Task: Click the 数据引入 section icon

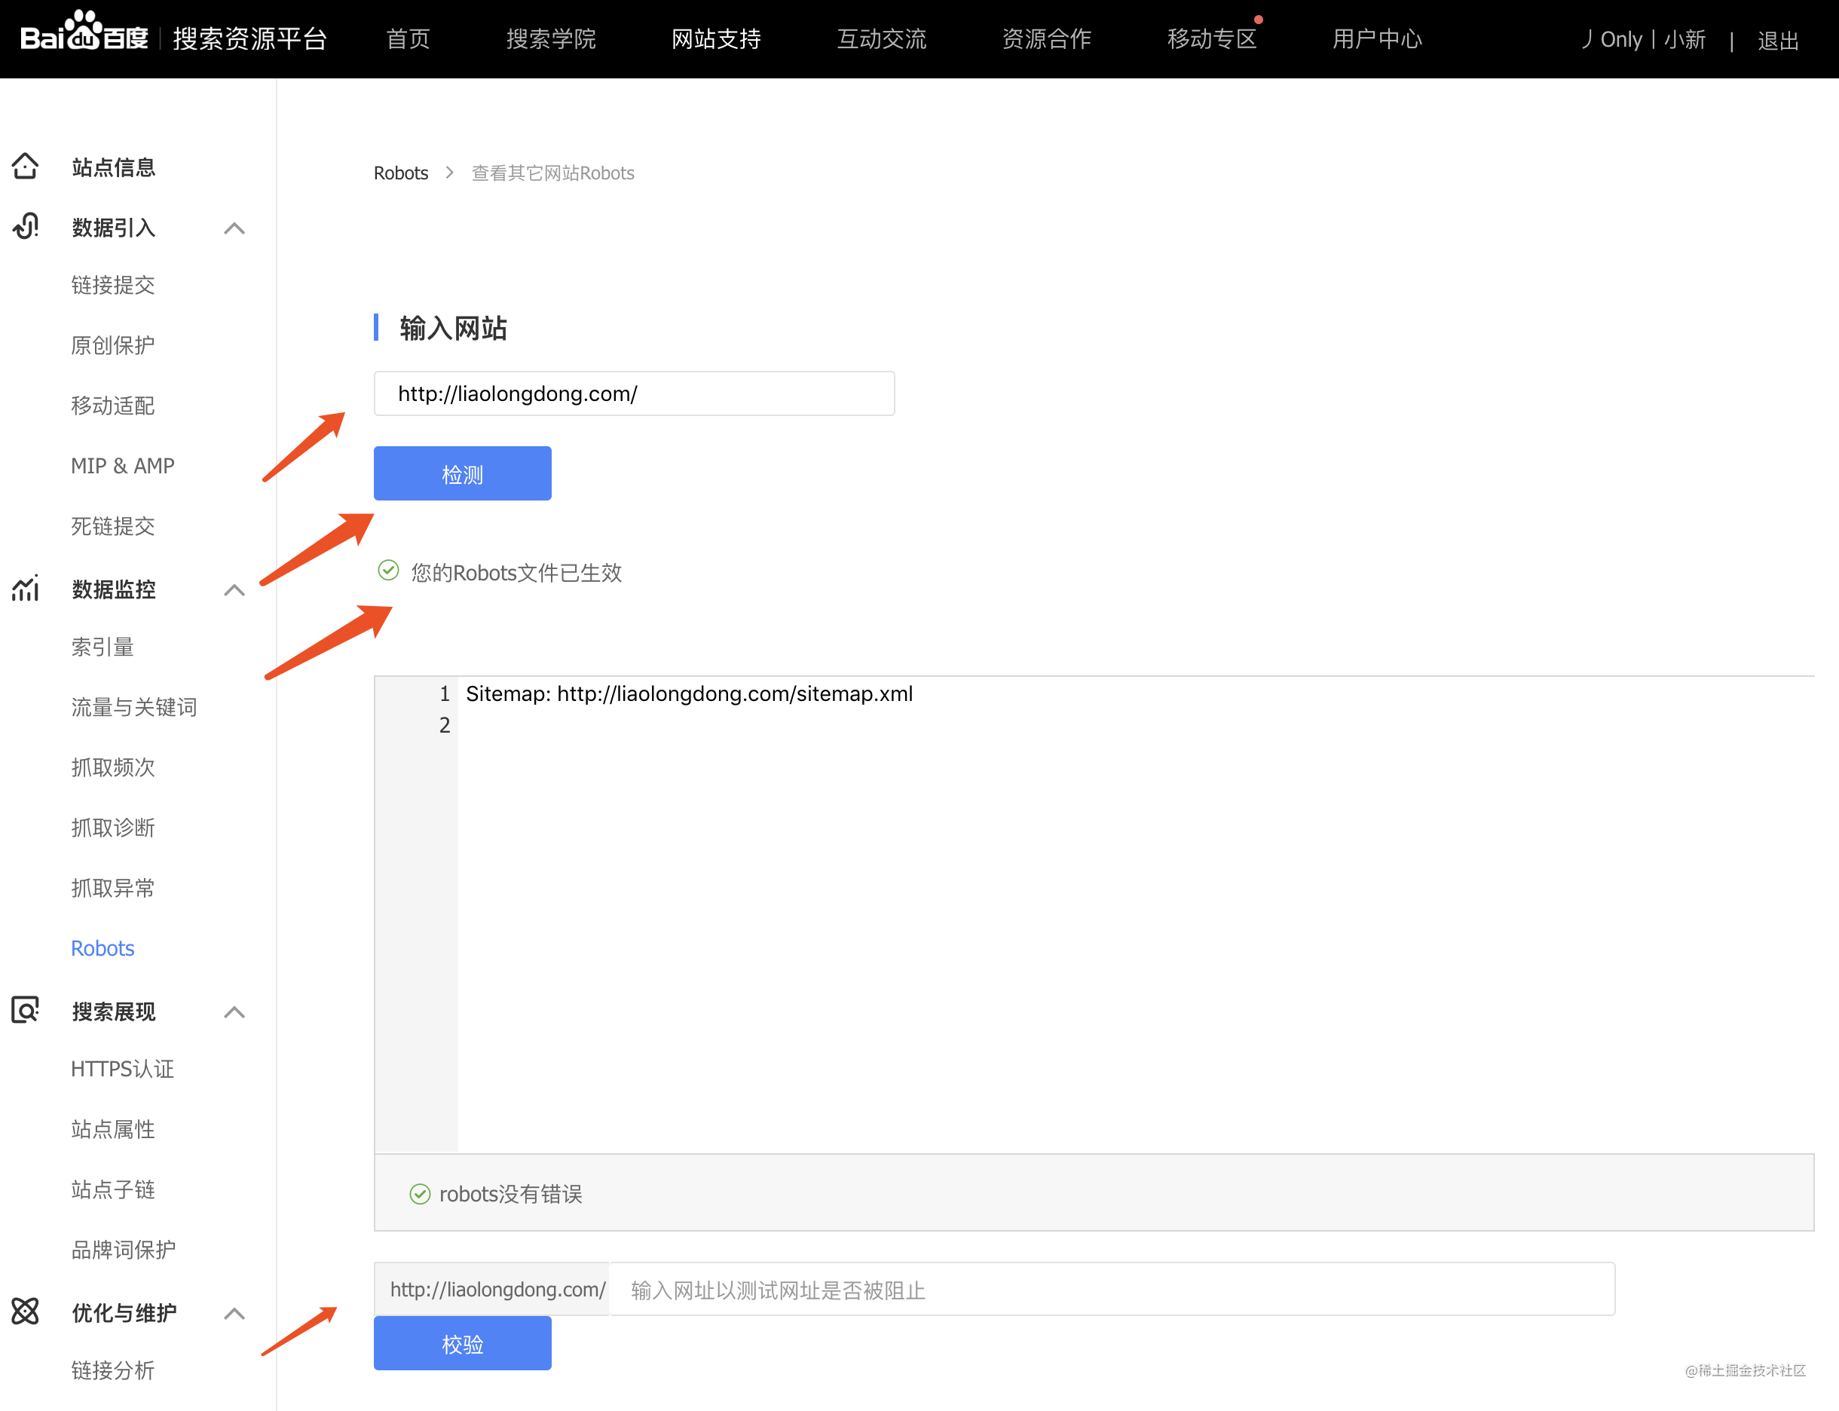Action: click(25, 227)
